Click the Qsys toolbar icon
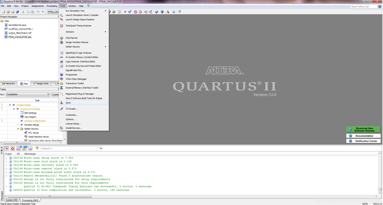Screen dimensions: 383x205 click(168, 12)
